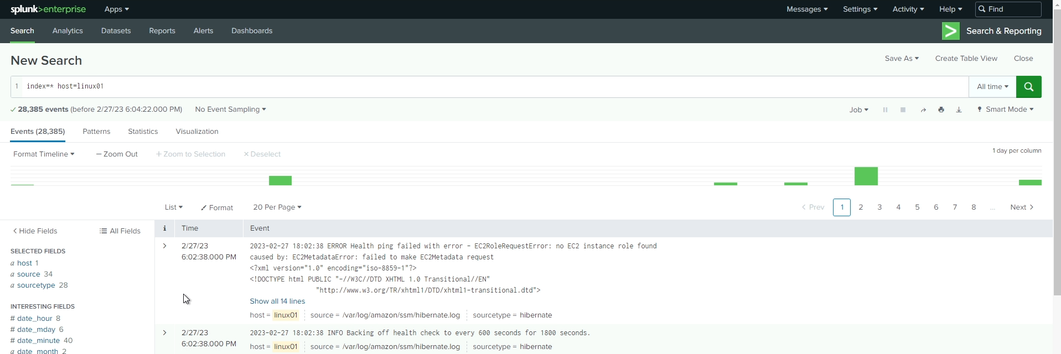Go to results page 2
The width and height of the screenshot is (1061, 354).
pyautogui.click(x=861, y=207)
